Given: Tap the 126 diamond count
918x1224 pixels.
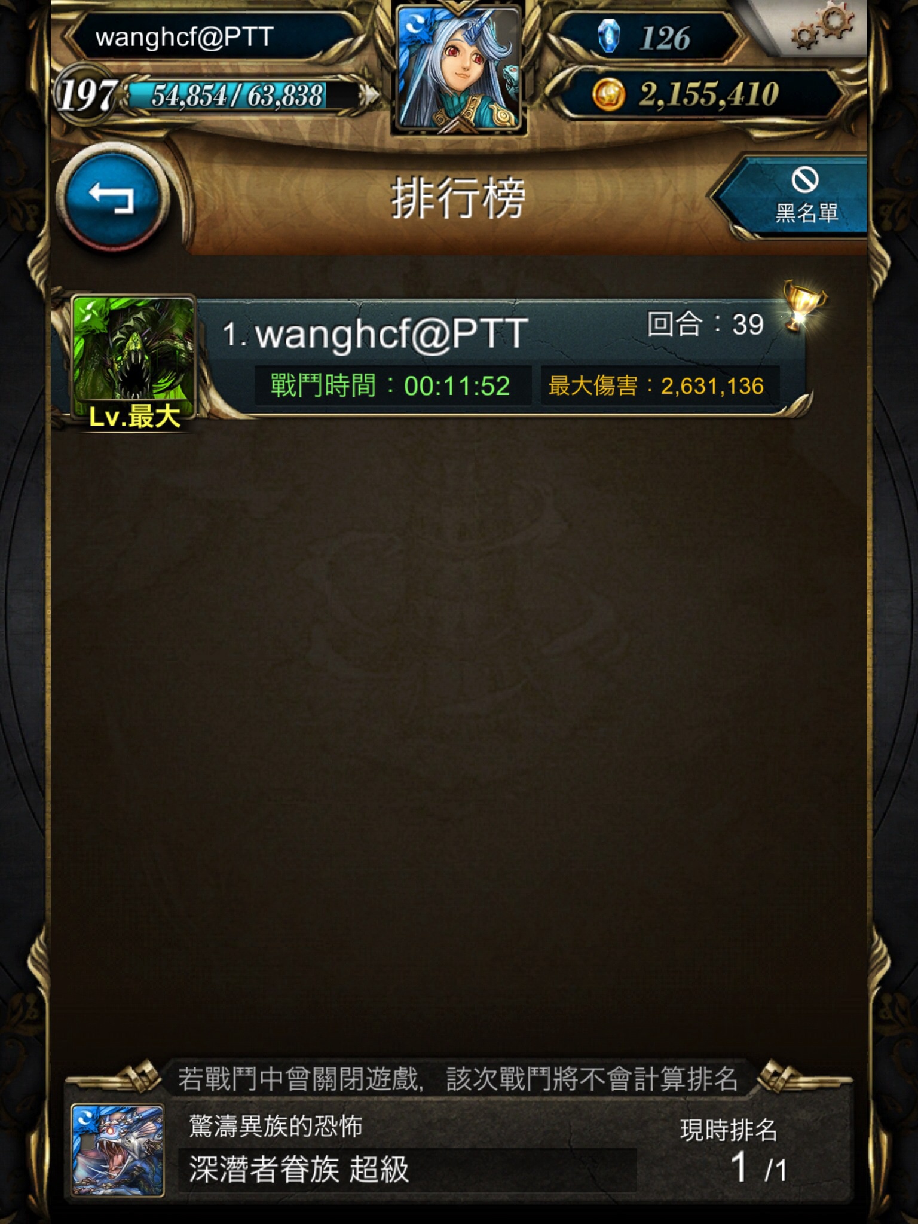Looking at the screenshot, I should [x=665, y=38].
